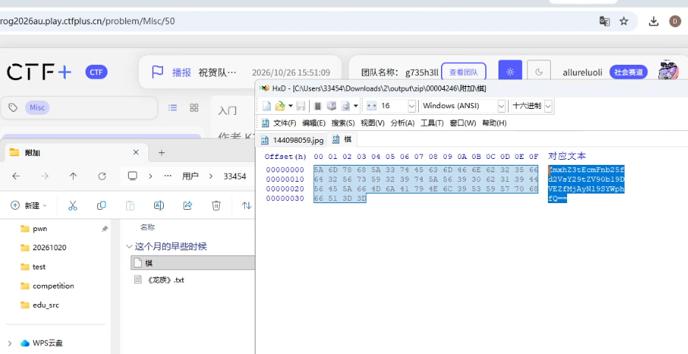
Task: Click the column width adjust icon
Action: pos(372,105)
